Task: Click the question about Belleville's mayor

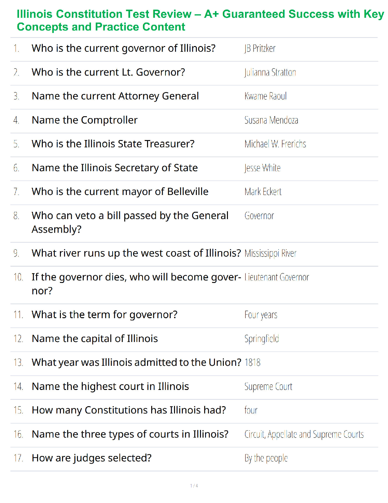Action: tap(120, 192)
